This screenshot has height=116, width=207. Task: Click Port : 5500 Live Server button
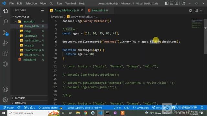pyautogui.click(x=160, y=108)
